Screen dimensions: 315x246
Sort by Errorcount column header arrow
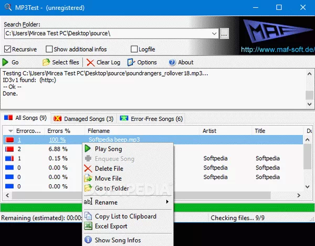10,131
